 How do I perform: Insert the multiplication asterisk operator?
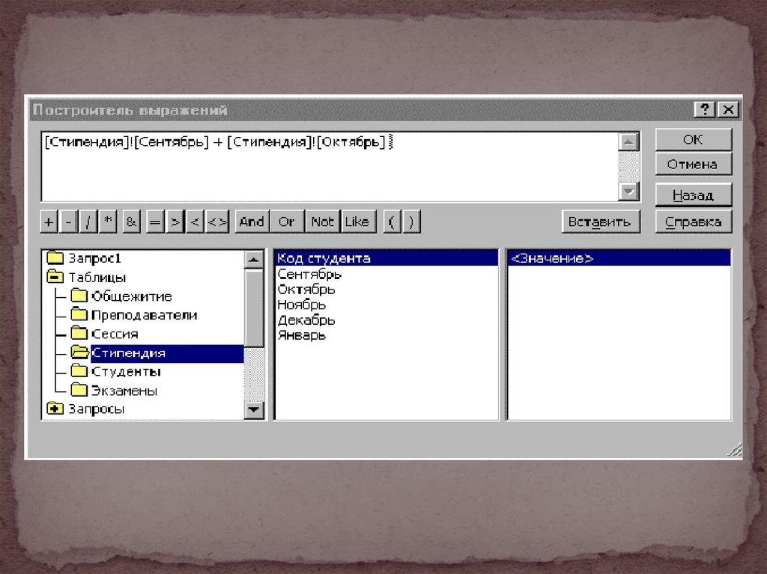click(109, 222)
